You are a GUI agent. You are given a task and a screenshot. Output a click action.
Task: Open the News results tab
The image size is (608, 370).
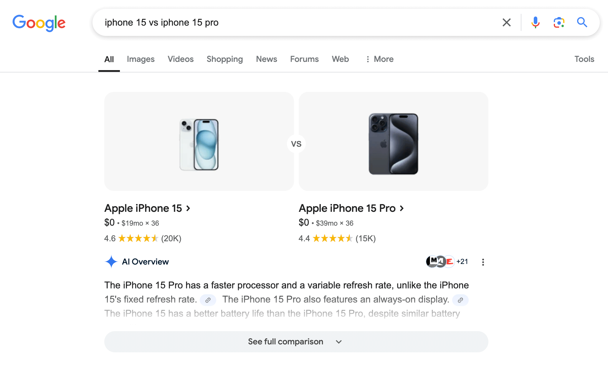pyautogui.click(x=266, y=59)
